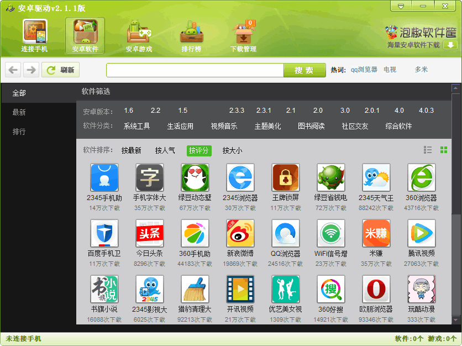Filter category 系统工具
This screenshot has height=346, width=462.
pos(136,126)
